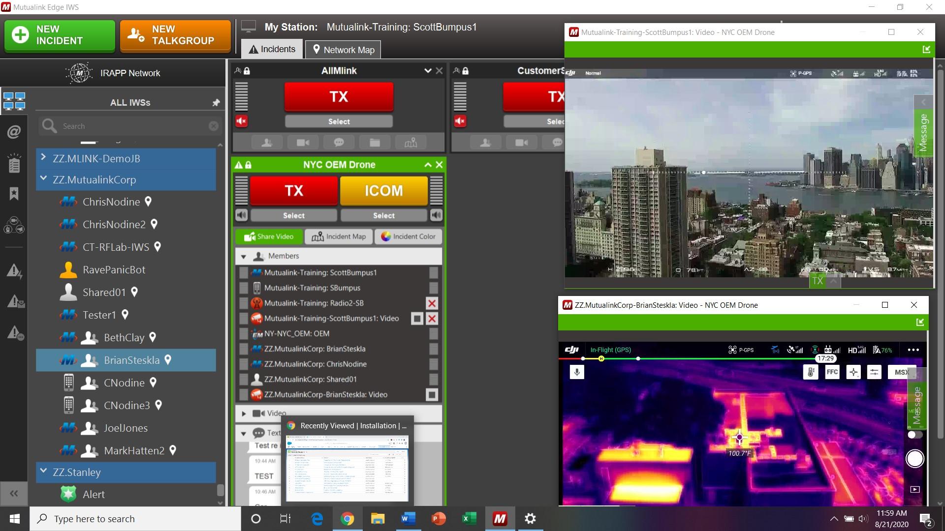The image size is (945, 531).
Task: Check the SBumpus member checkbox
Action: [x=244, y=288]
